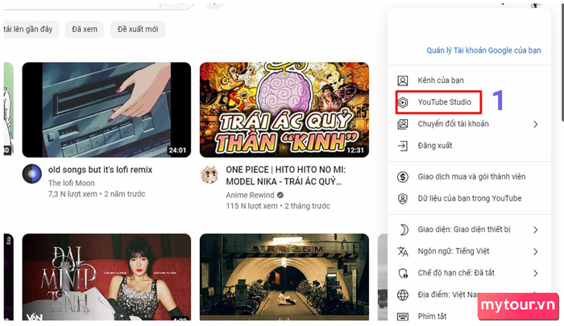Click the Chuyển đổi tài khoản account icon
This screenshot has height=326, width=564.
click(x=403, y=124)
